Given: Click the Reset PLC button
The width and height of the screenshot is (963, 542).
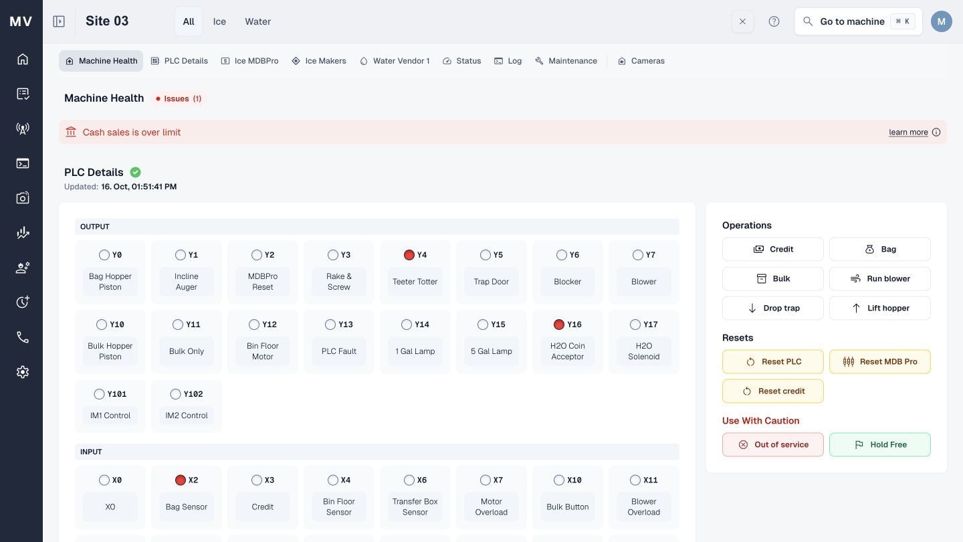Looking at the screenshot, I should [x=773, y=361].
